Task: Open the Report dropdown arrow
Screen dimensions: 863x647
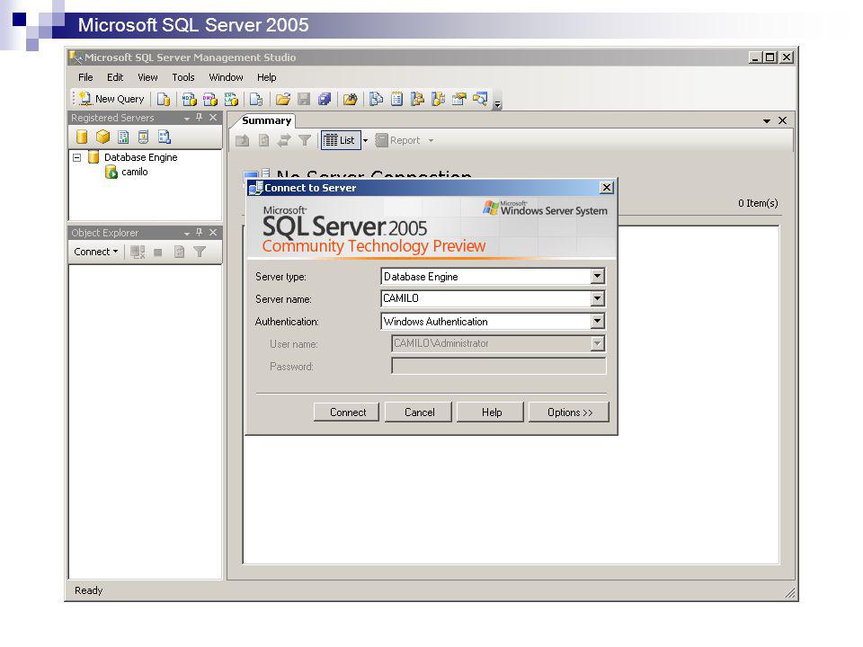Action: point(431,141)
